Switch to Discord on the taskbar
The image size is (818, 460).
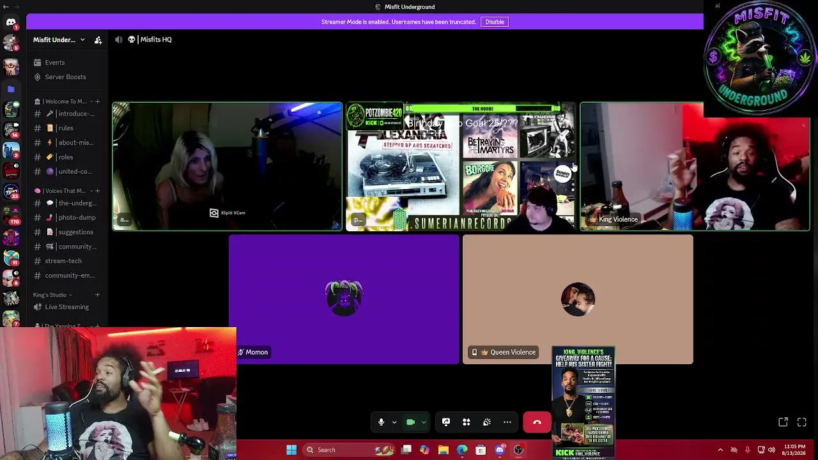pyautogui.click(x=500, y=450)
